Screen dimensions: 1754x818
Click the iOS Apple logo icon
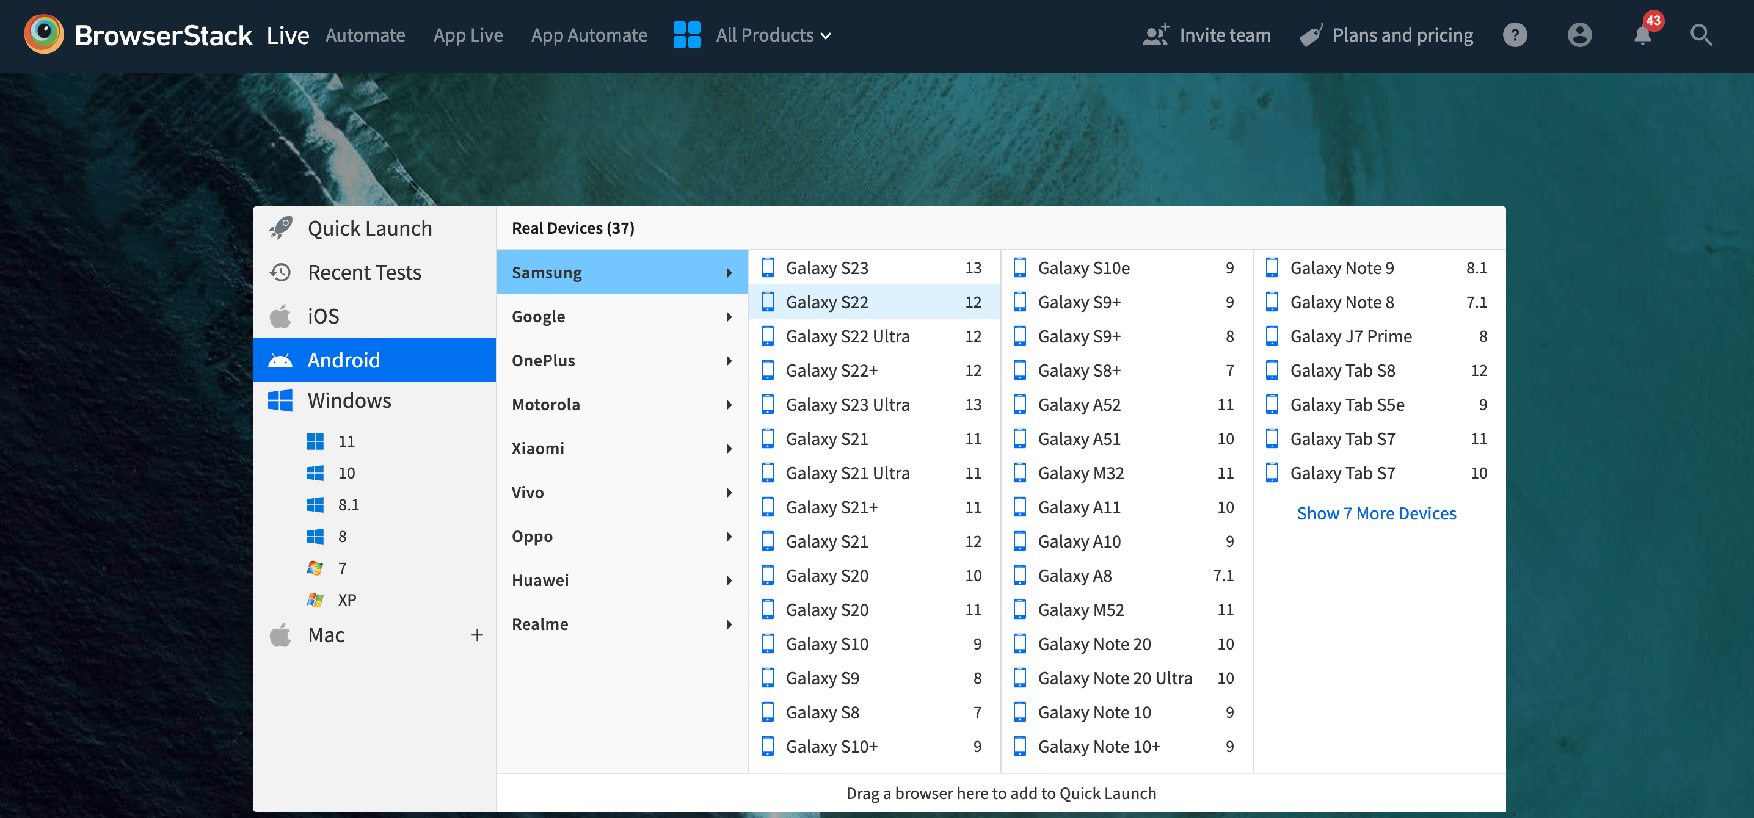[280, 316]
